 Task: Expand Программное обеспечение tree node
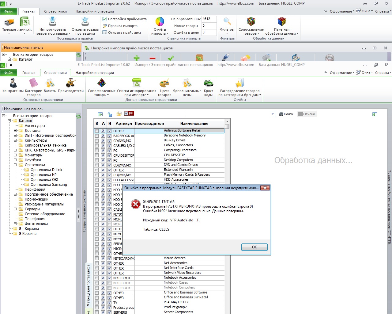15,194
